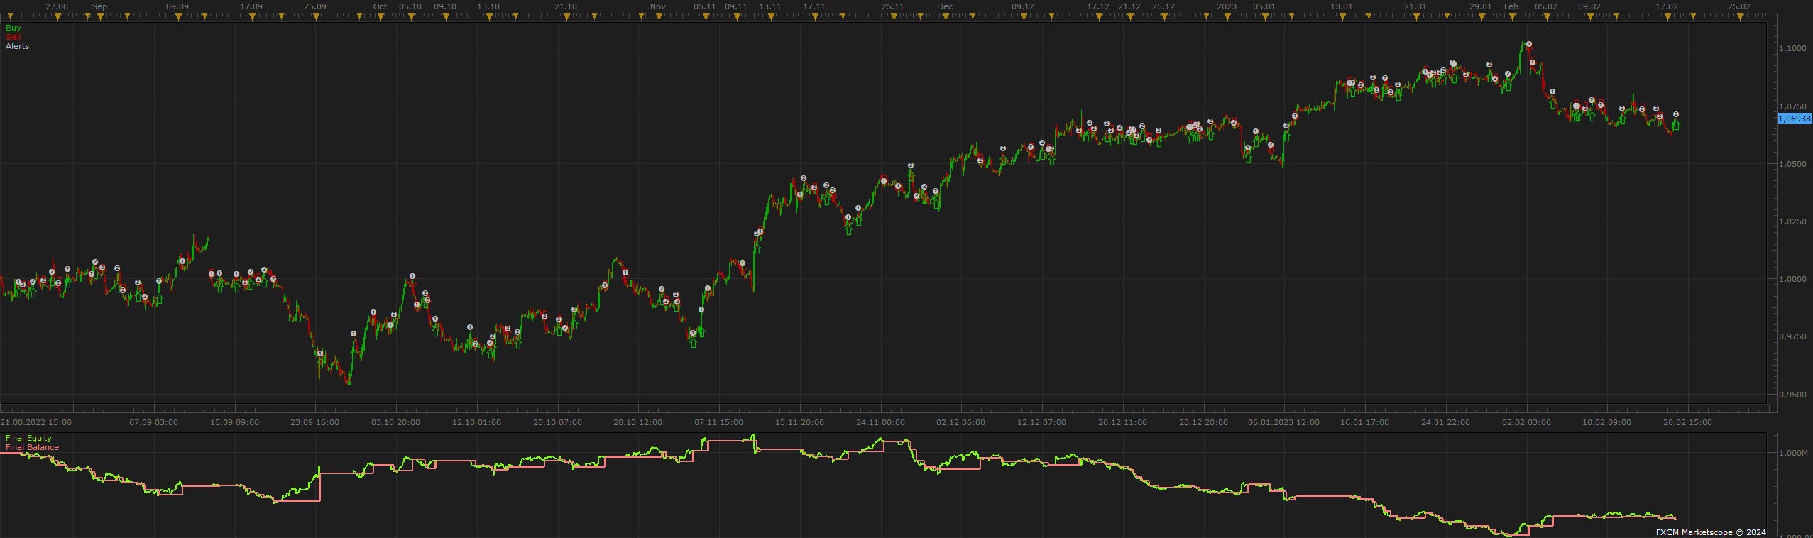1813x538 pixels.
Task: Click the yellow triangle under 21.01
Action: 1415,17
